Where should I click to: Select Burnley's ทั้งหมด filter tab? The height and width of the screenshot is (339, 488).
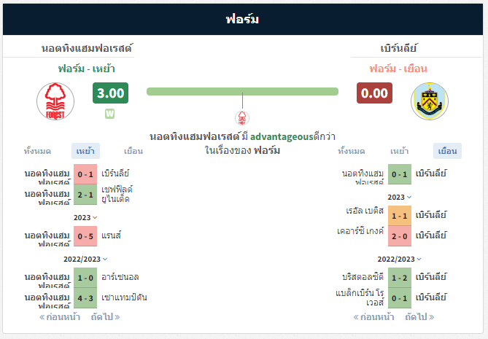[x=352, y=151]
